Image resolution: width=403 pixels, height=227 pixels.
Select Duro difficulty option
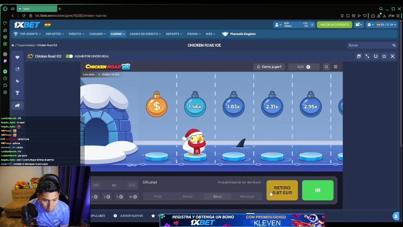[218, 196]
